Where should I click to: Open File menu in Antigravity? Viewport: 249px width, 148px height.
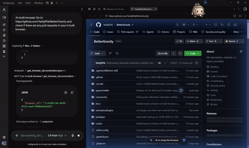coord(20,3)
